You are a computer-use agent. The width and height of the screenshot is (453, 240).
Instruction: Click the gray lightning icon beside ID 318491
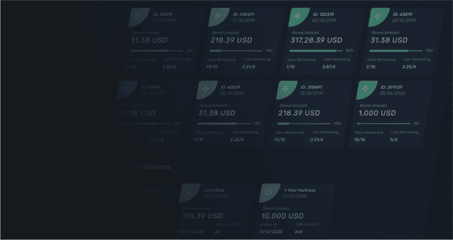coord(217,16)
